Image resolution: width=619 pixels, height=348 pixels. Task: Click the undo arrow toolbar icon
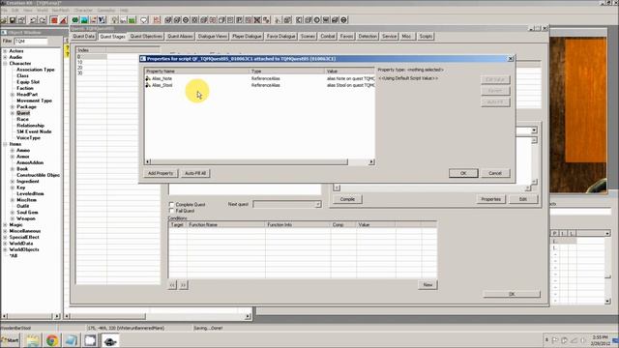click(x=33, y=19)
